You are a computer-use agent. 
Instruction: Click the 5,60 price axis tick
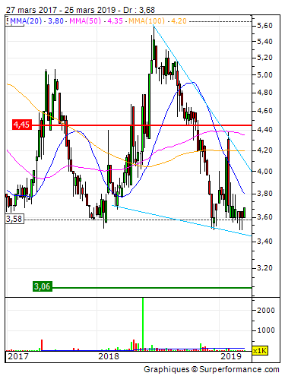tap(264, 26)
